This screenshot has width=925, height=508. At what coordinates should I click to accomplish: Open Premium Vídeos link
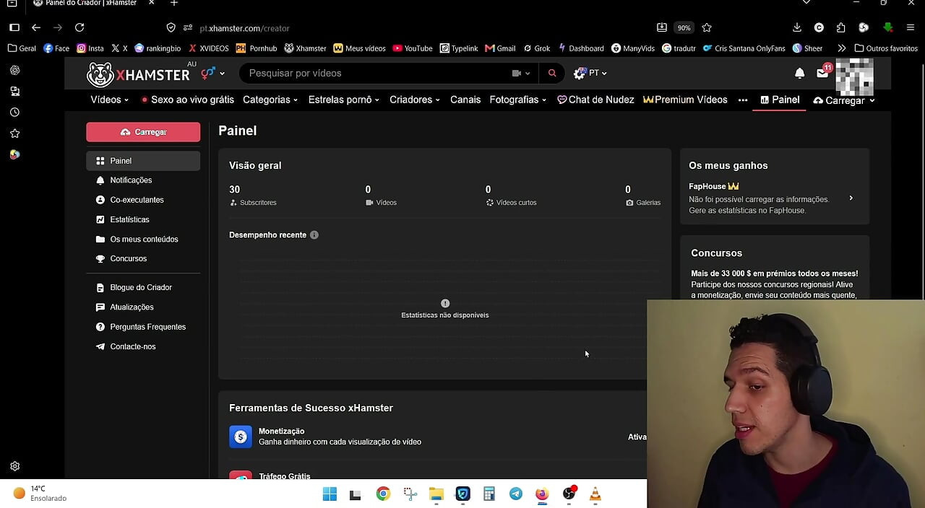(x=685, y=100)
